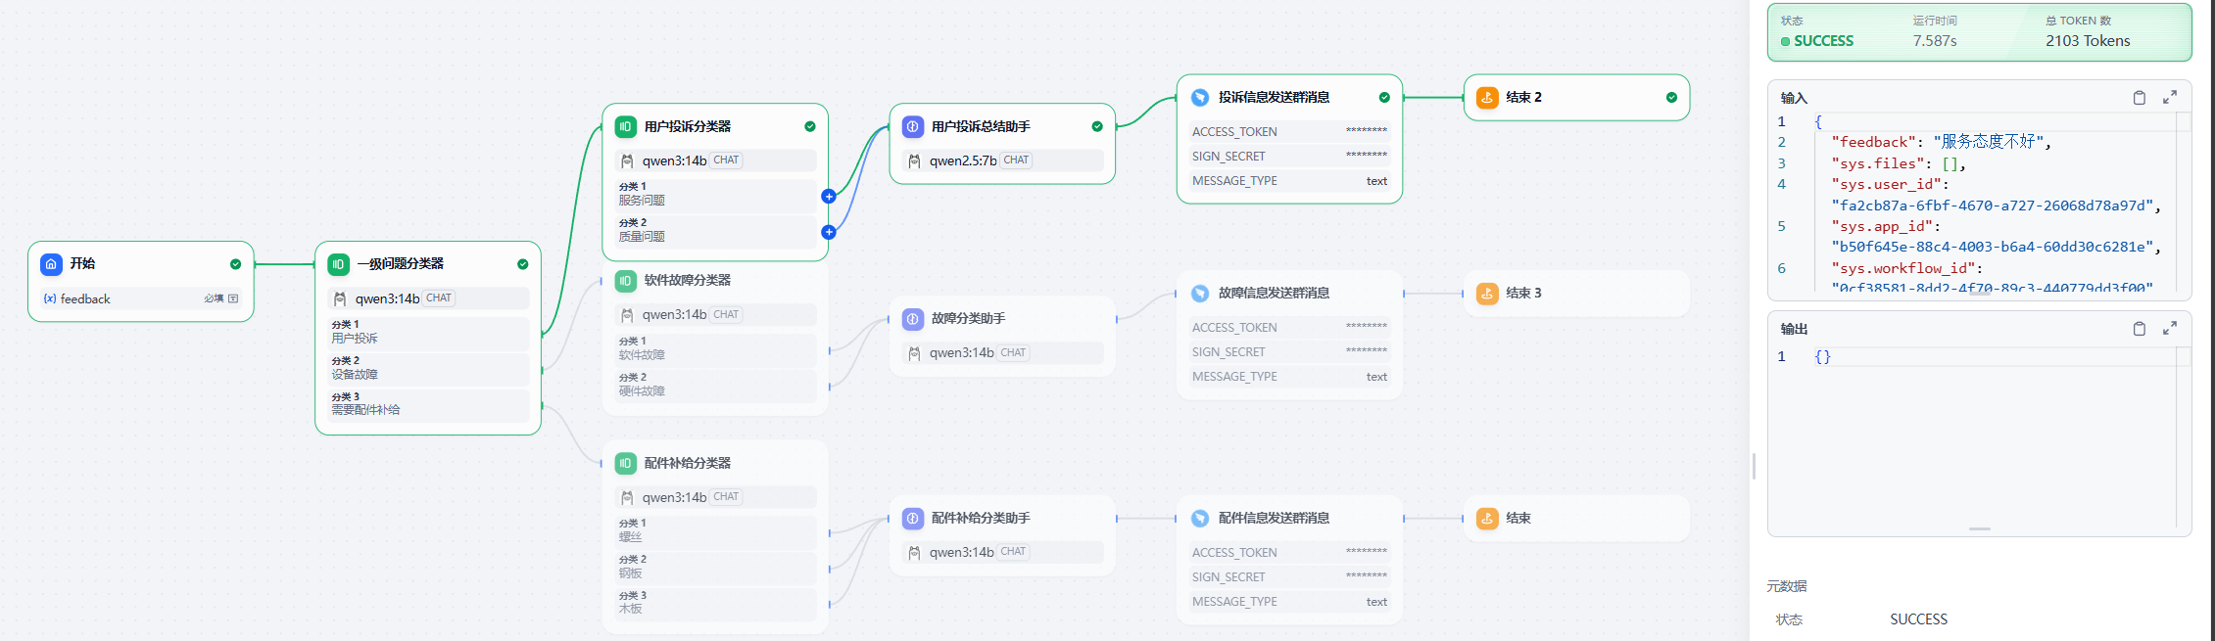Click the DingTalk icon of 配件信息发送群消息
The height and width of the screenshot is (641, 2215).
coord(1200,519)
